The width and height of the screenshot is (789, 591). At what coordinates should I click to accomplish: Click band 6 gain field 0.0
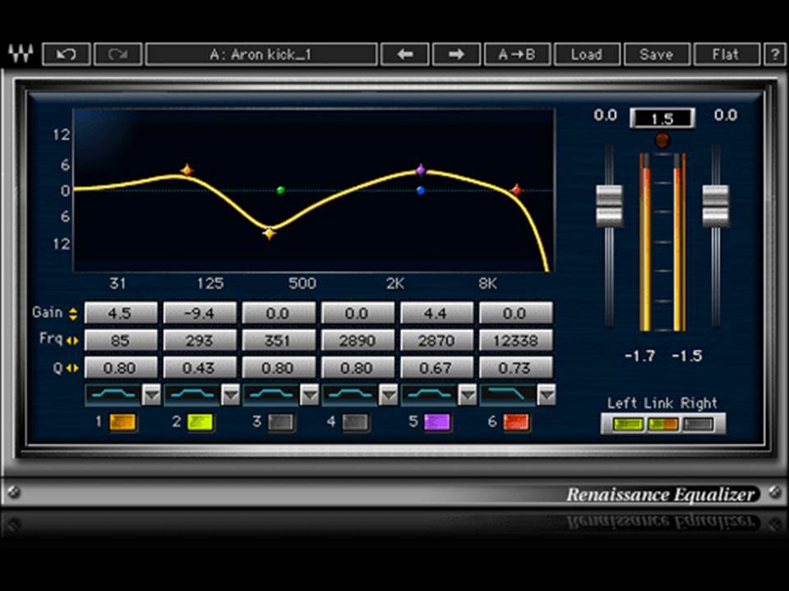(516, 314)
